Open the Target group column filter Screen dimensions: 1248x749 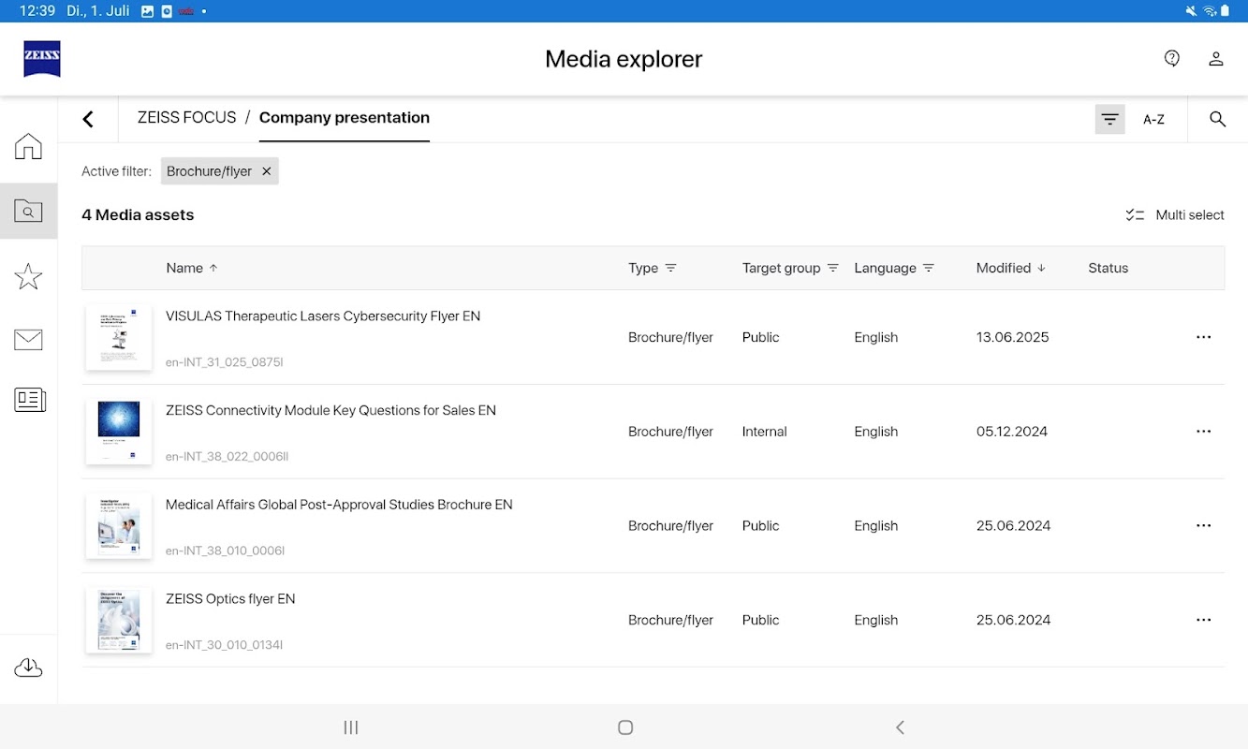[832, 268]
